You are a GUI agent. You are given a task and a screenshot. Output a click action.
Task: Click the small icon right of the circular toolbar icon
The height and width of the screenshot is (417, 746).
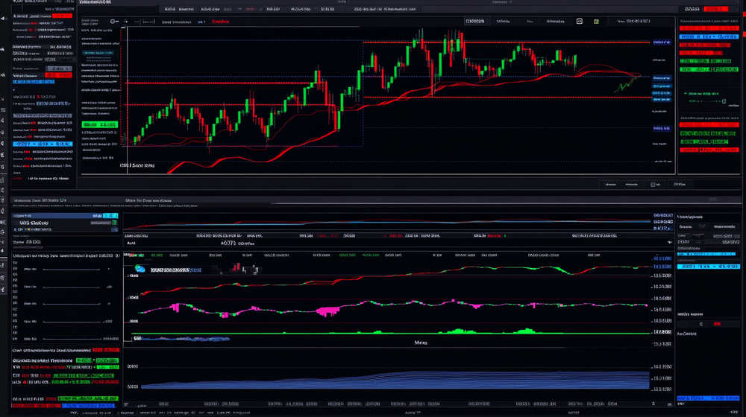point(124,22)
